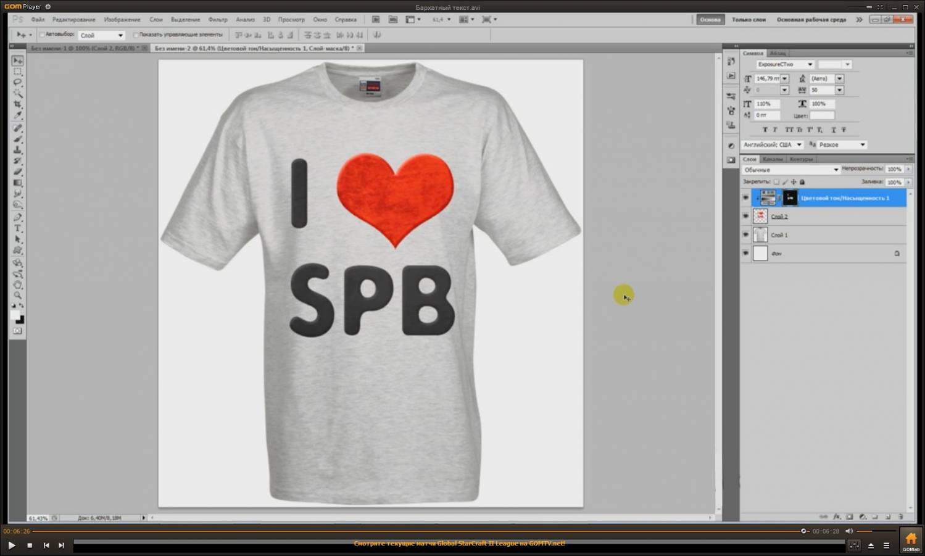This screenshot has width=925, height=556.
Task: Select the Crop tool
Action: click(x=18, y=104)
